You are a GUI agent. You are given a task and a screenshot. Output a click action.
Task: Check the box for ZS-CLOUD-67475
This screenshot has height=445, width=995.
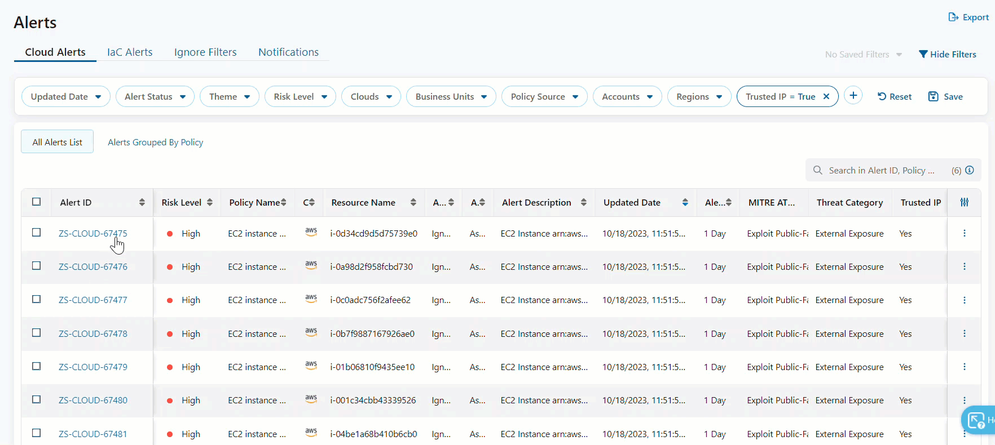[x=37, y=232]
